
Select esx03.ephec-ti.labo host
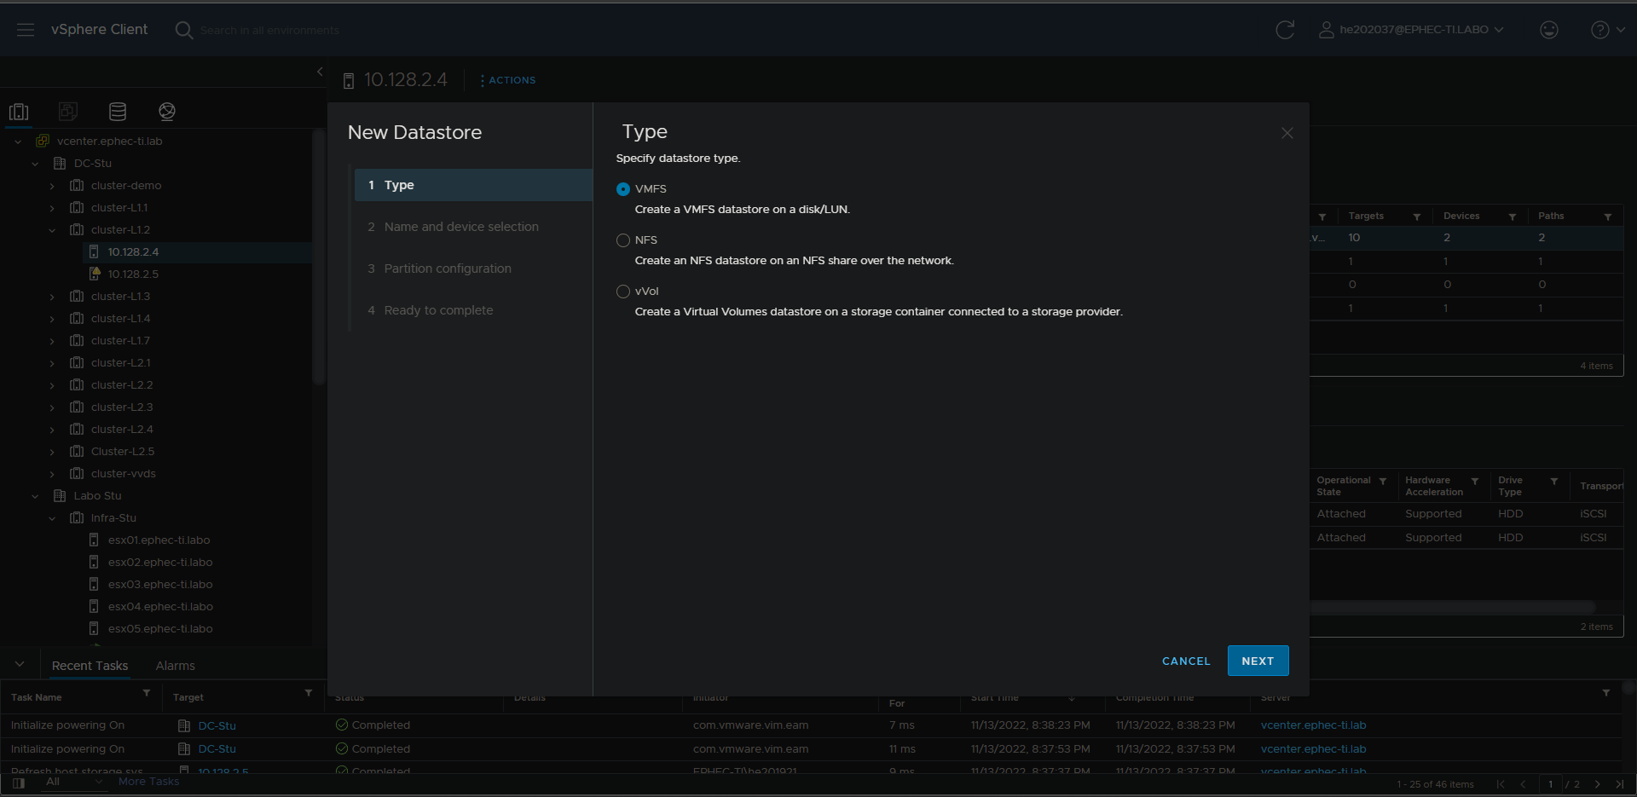tap(160, 585)
